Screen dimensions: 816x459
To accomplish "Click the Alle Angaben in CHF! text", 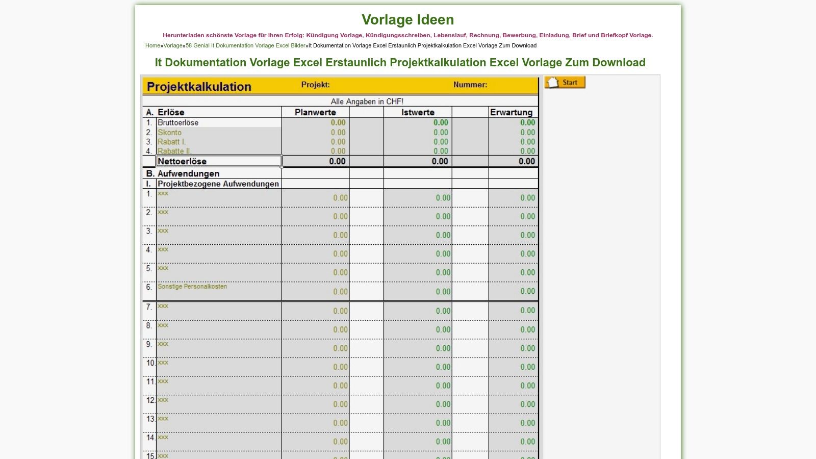I will point(367,101).
